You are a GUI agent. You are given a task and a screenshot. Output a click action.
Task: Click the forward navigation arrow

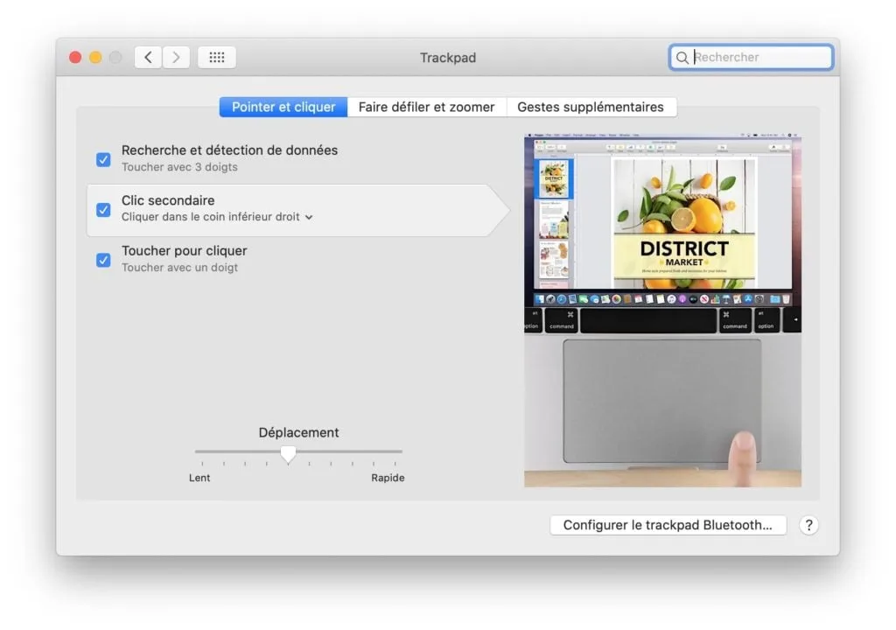tap(176, 57)
